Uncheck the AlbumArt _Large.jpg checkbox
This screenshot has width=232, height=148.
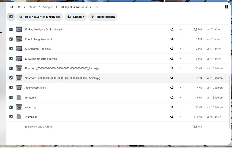click(11, 68)
